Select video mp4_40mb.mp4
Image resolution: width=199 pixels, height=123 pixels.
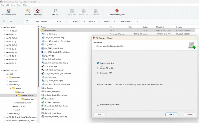tap(51, 66)
